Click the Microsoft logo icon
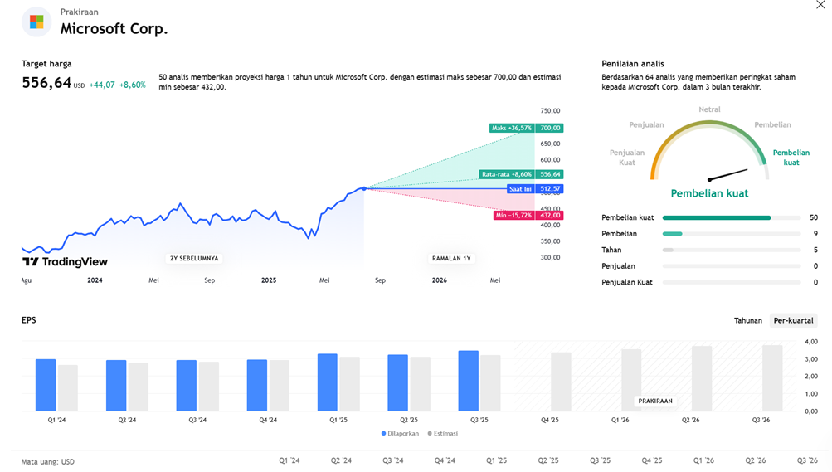This screenshot has width=832, height=472. (36, 22)
